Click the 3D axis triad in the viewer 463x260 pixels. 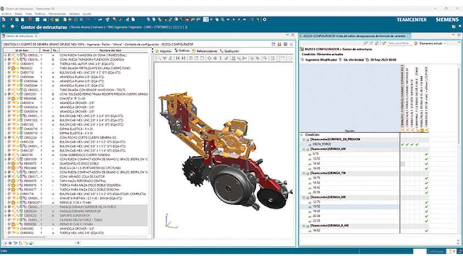(x=170, y=222)
